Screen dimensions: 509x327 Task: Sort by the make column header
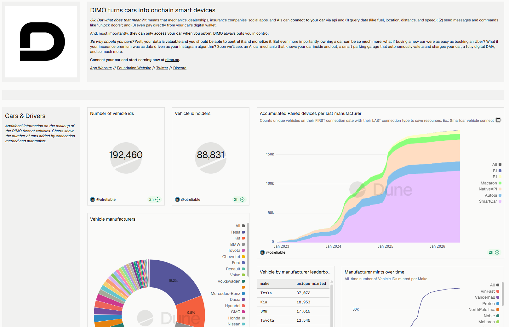tap(265, 284)
